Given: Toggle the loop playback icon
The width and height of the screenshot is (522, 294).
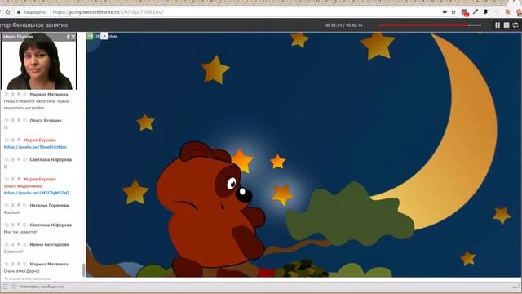Looking at the screenshot, I should [x=515, y=25].
